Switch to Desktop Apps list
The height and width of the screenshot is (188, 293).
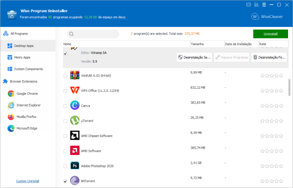pos(28,46)
